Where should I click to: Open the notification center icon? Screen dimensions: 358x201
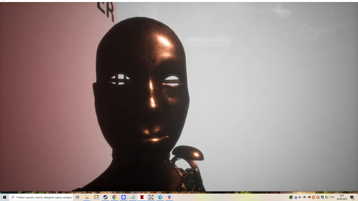tap(352, 197)
